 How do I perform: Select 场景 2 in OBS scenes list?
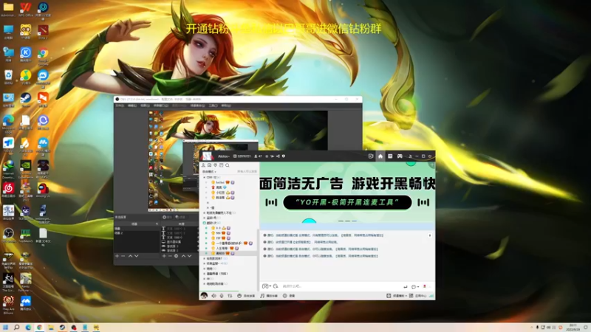click(119, 233)
